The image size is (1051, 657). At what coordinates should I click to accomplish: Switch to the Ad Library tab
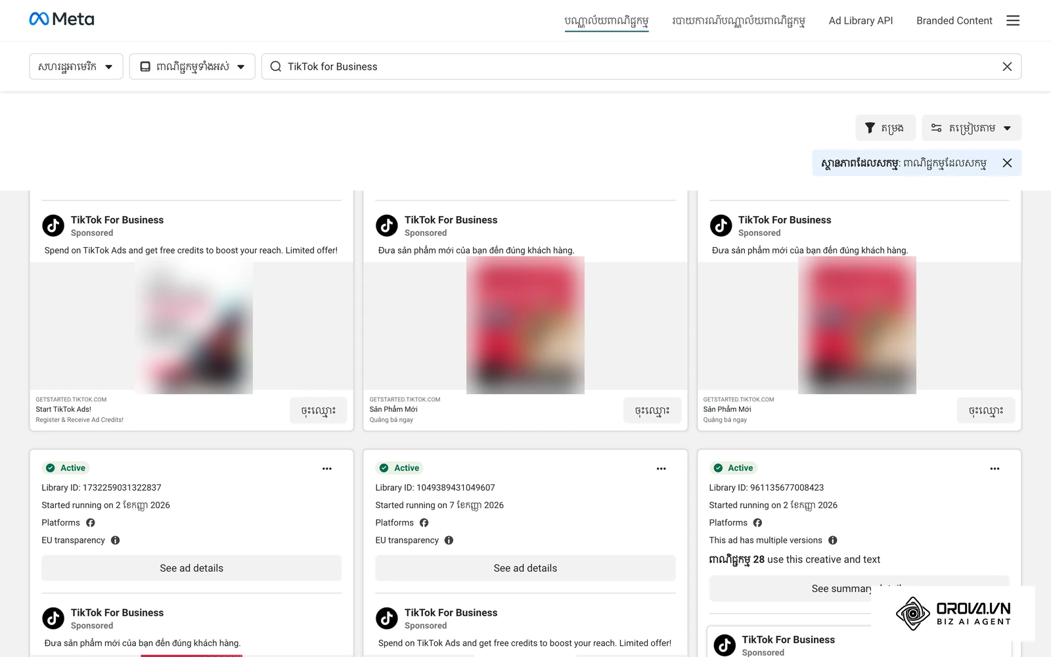pyautogui.click(x=606, y=20)
